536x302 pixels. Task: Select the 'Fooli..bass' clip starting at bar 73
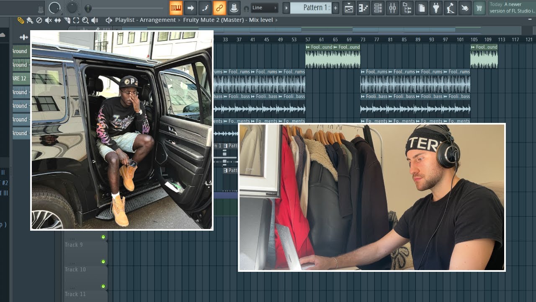pyautogui.click(x=374, y=105)
